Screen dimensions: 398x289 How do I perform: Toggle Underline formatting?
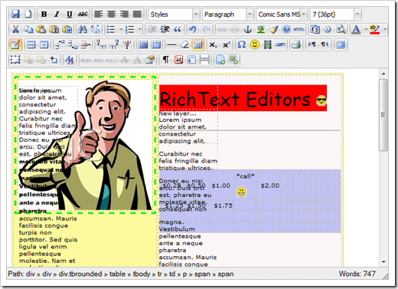[x=70, y=14]
